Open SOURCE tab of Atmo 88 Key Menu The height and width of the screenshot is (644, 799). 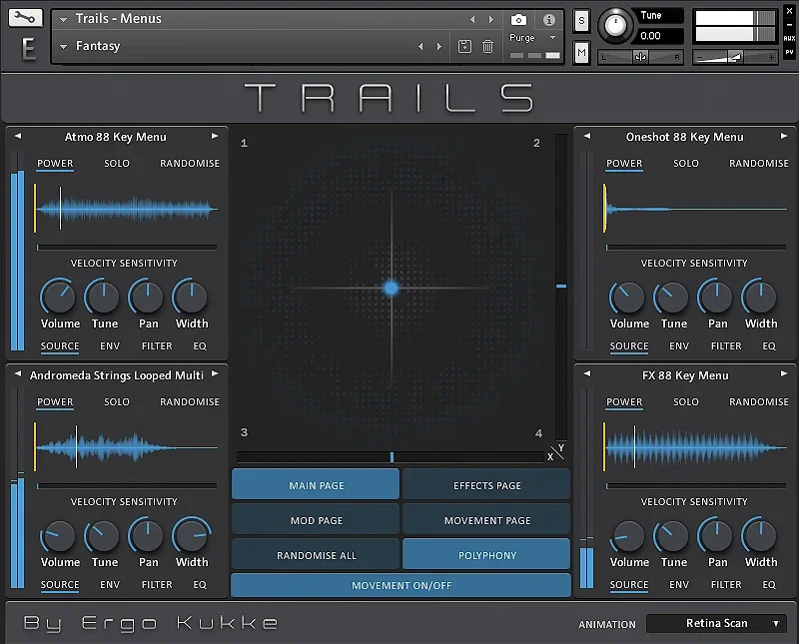[60, 345]
